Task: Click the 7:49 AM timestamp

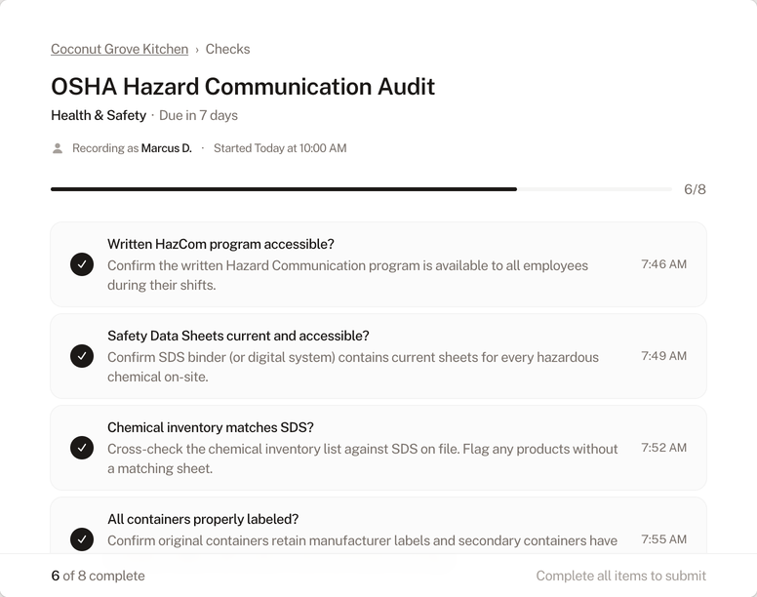Action: pyautogui.click(x=663, y=356)
